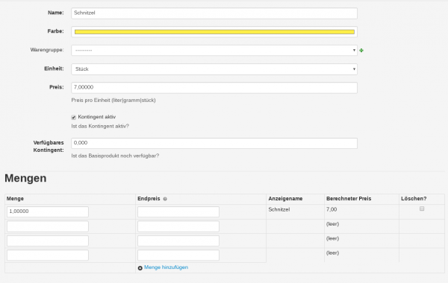448x283 pixels.
Task: Toggle the Kontingent aktiv checkbox
Action: coord(73,118)
